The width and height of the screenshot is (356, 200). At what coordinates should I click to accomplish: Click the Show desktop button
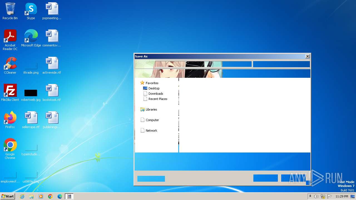tap(353, 196)
